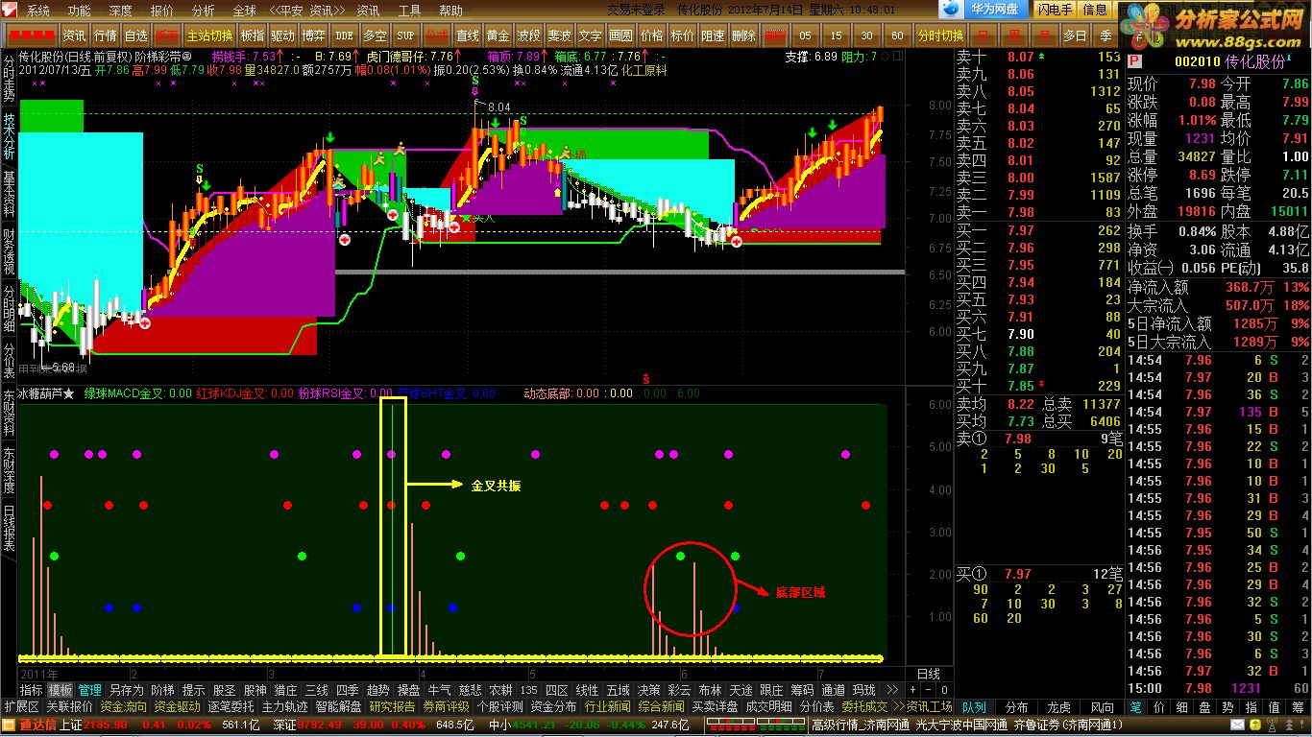Open the 资金流向 bottom tab
The width and height of the screenshot is (1312, 737).
124,706
